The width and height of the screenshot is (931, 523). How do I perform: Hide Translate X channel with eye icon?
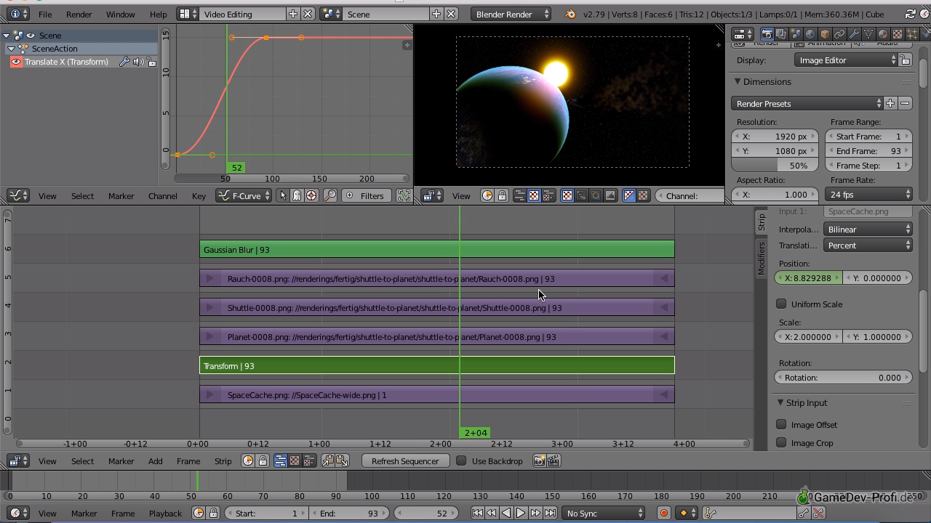click(x=16, y=62)
